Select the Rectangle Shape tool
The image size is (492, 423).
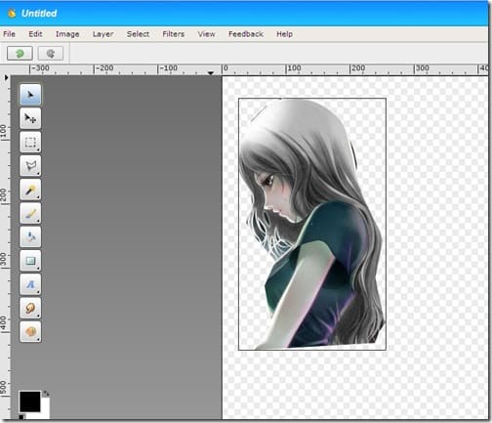pyautogui.click(x=30, y=261)
